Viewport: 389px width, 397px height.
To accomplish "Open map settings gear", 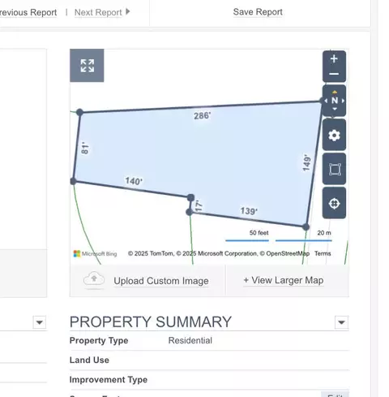I will point(334,135).
